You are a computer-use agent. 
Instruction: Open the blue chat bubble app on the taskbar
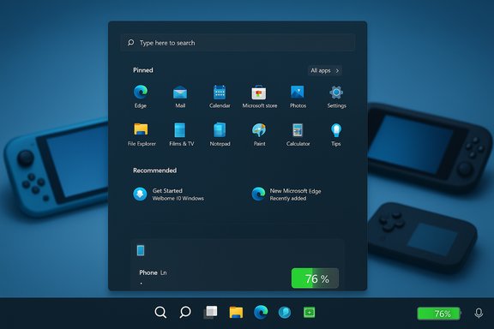[285, 313]
